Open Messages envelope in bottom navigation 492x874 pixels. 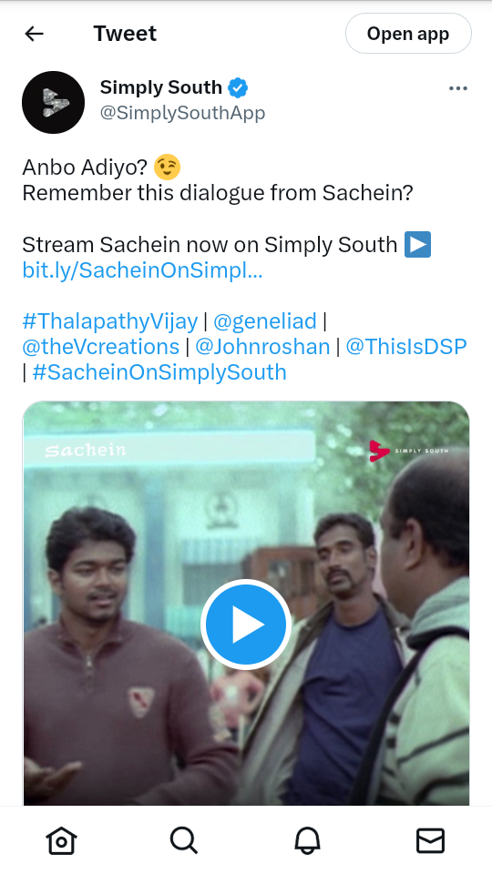431,840
